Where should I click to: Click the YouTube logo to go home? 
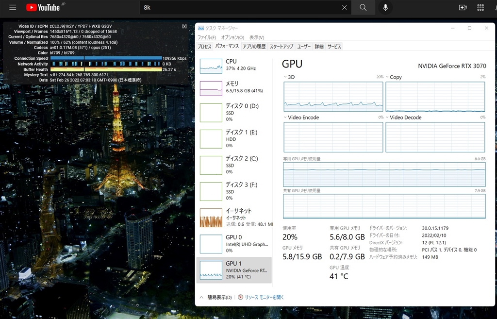[43, 8]
